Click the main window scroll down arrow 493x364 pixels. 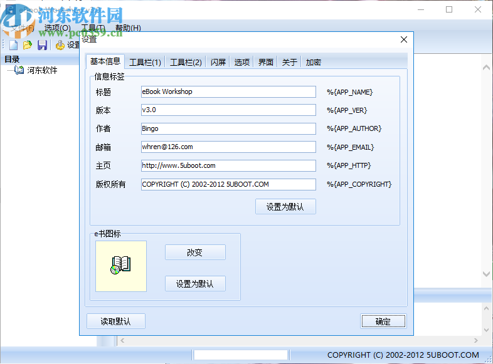[486, 274]
